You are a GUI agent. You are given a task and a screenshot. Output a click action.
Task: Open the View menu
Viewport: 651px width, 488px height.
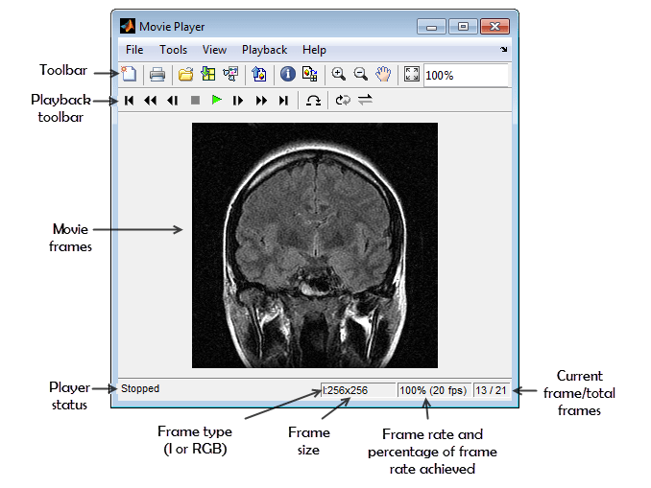(x=214, y=50)
